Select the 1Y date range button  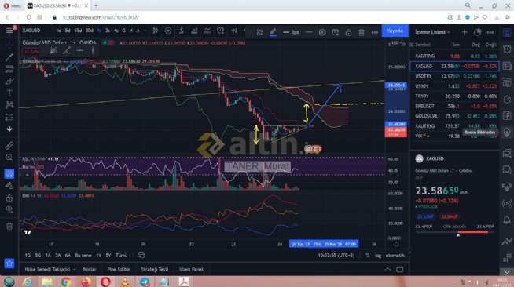coord(98,256)
